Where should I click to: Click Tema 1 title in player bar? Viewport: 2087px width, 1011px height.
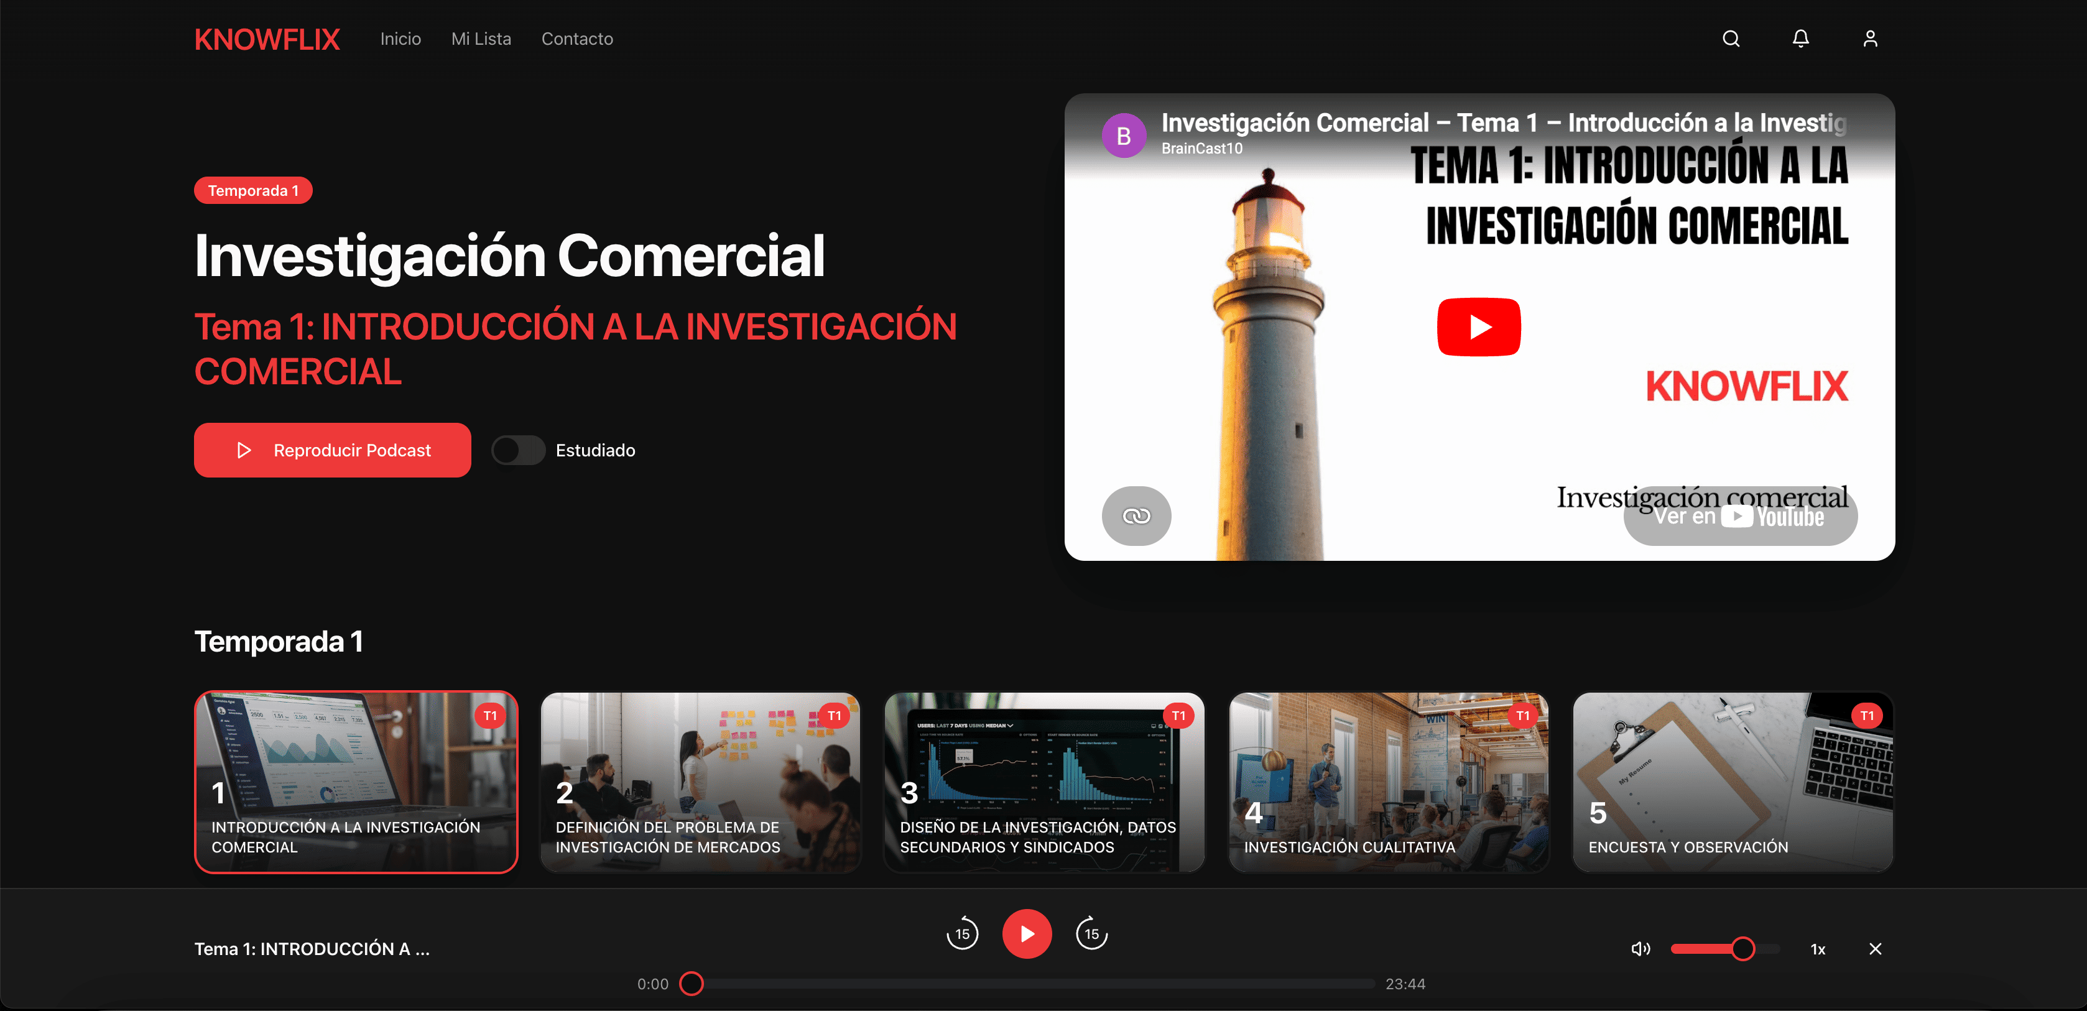pyautogui.click(x=312, y=949)
